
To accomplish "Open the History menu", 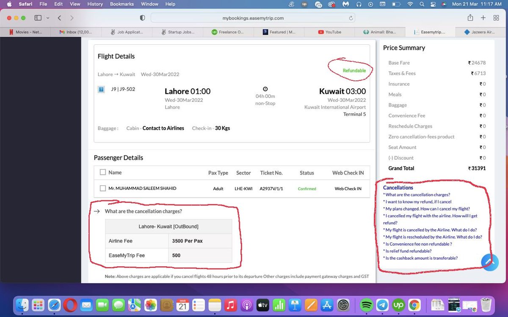I will (95, 4).
